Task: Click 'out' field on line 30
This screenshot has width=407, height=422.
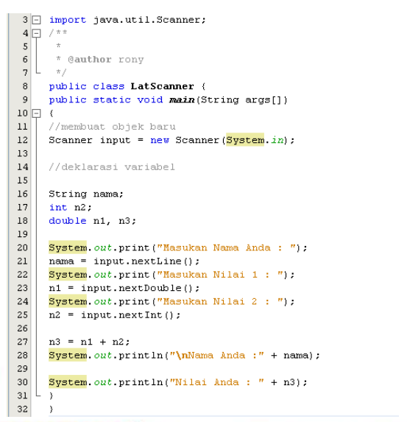Action: pos(102,382)
